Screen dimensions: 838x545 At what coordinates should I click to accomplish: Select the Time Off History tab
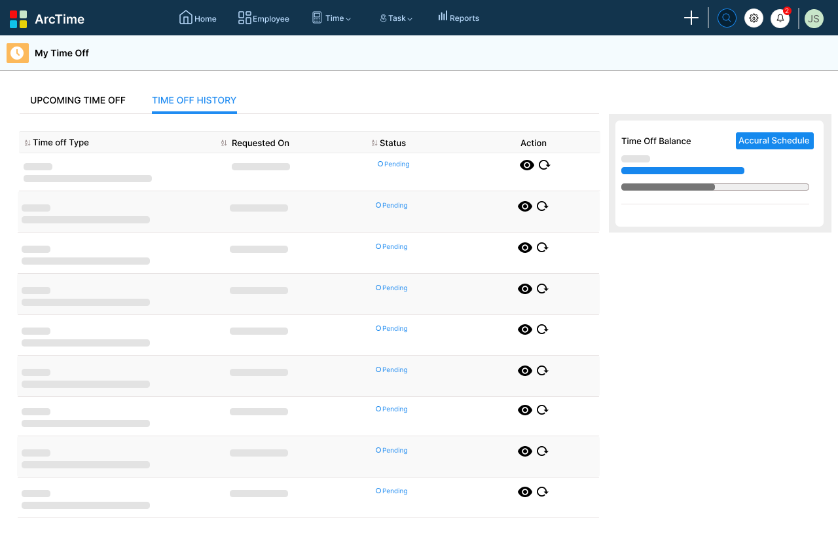[194, 100]
